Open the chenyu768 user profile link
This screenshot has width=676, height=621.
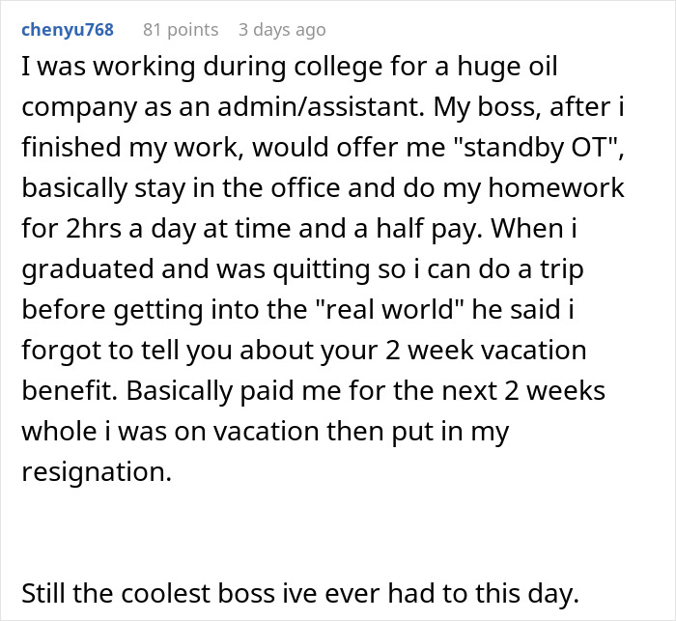click(67, 30)
